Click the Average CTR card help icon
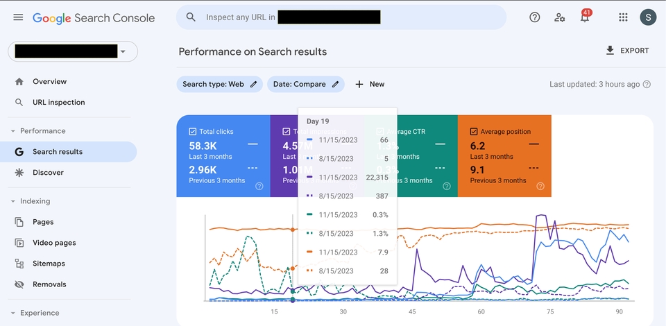 pos(447,186)
